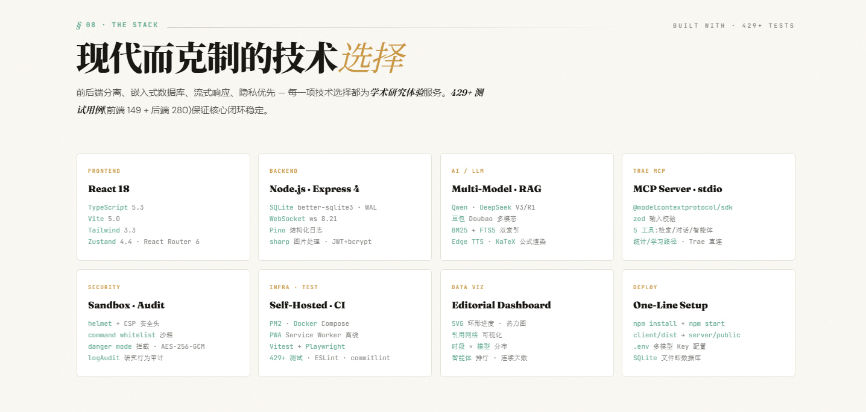Click the 'BUILT WITH · 429+ TESTS' text
This screenshot has height=412, width=866.
733,26
